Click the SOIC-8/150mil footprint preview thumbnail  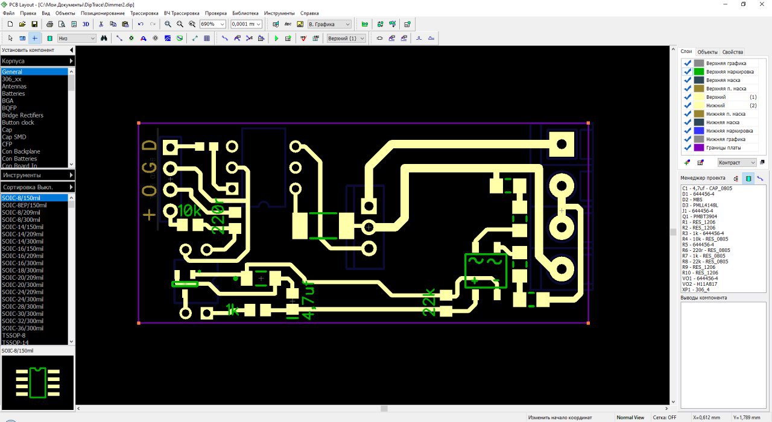pyautogui.click(x=37, y=382)
